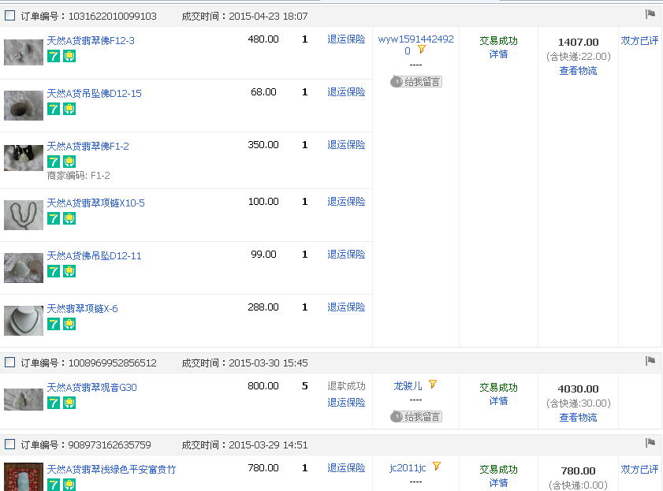Tick checkbox for order 1008969952856512
663x491 pixels.
[10, 363]
